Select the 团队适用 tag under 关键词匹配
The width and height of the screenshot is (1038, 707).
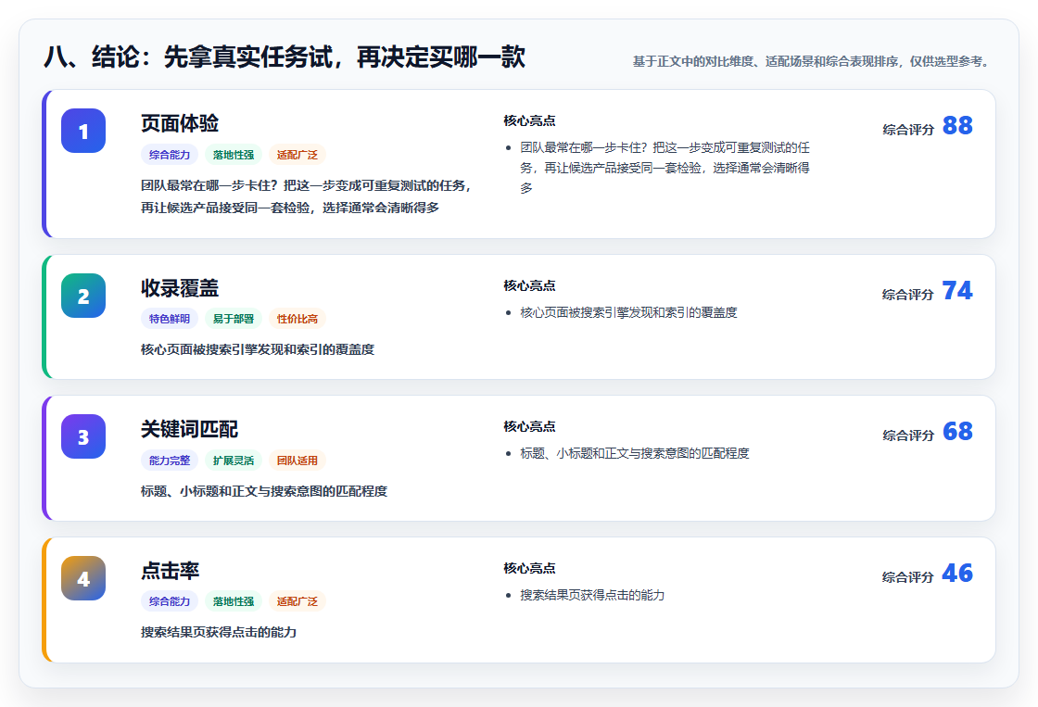[297, 461]
